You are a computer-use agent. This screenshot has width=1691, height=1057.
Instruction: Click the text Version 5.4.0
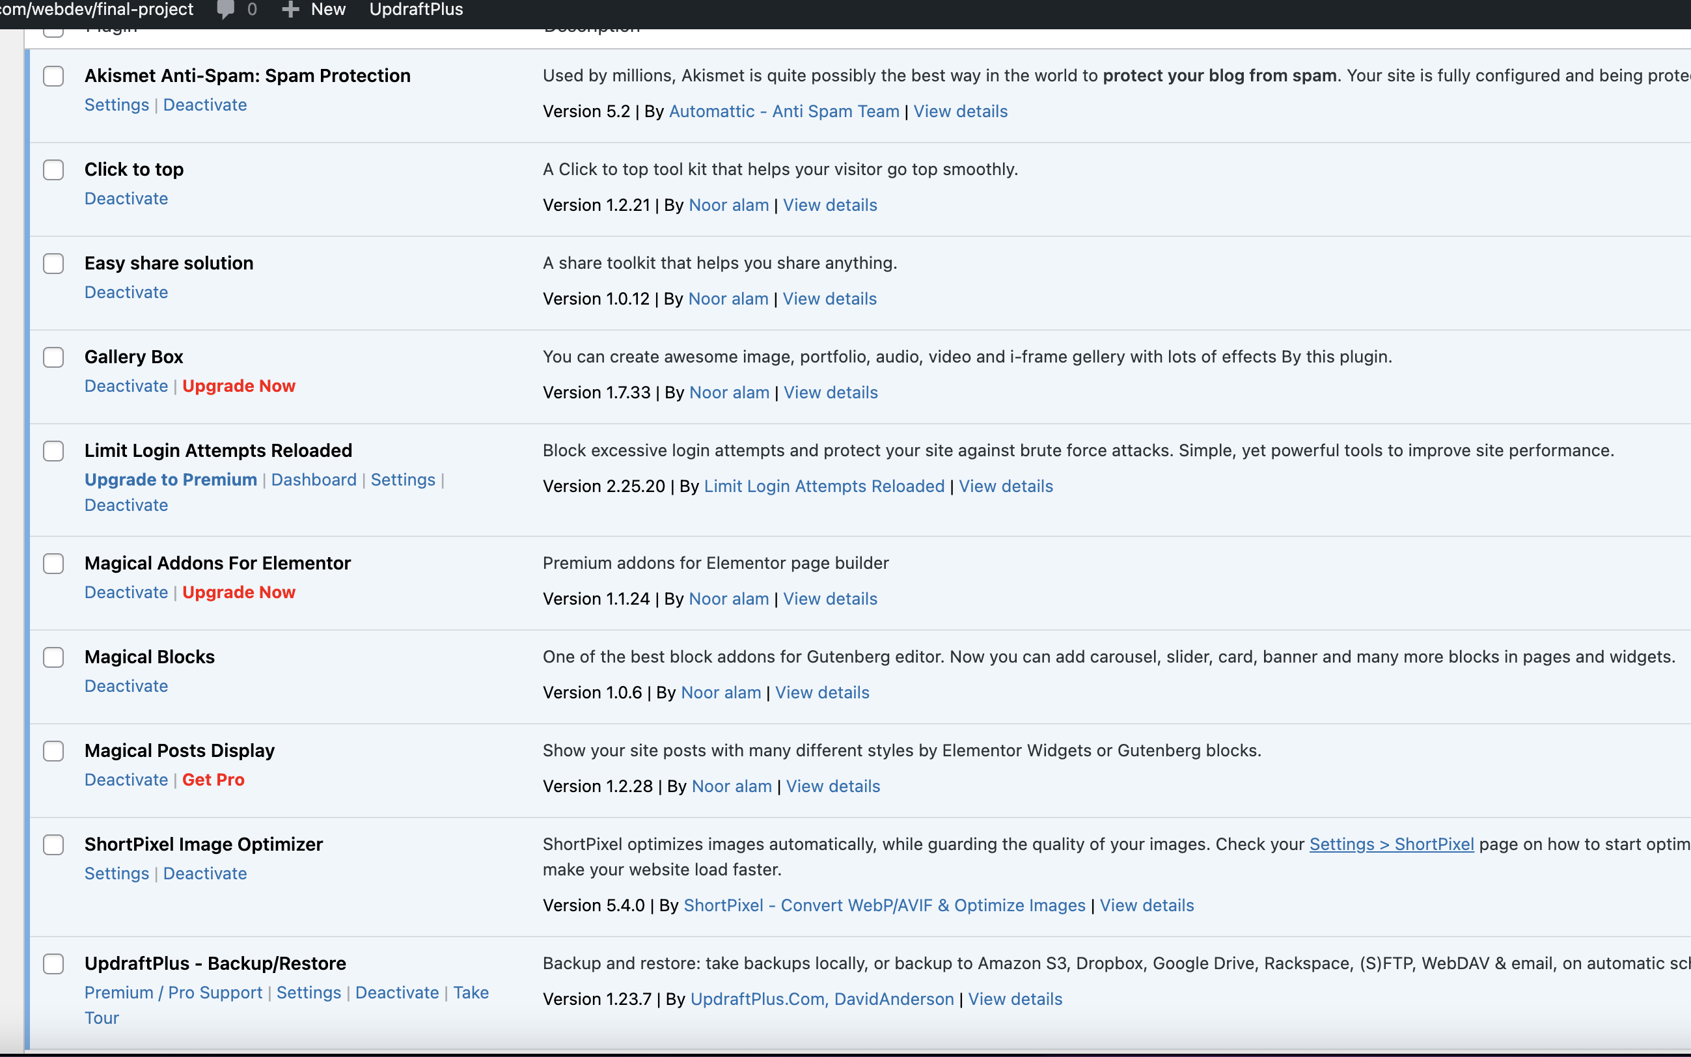tap(594, 905)
